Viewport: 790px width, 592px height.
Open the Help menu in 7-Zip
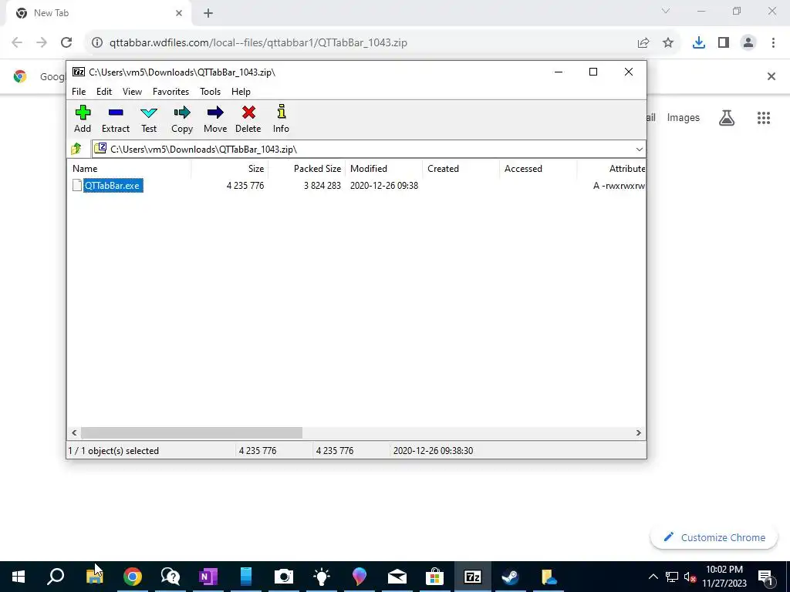241,92
